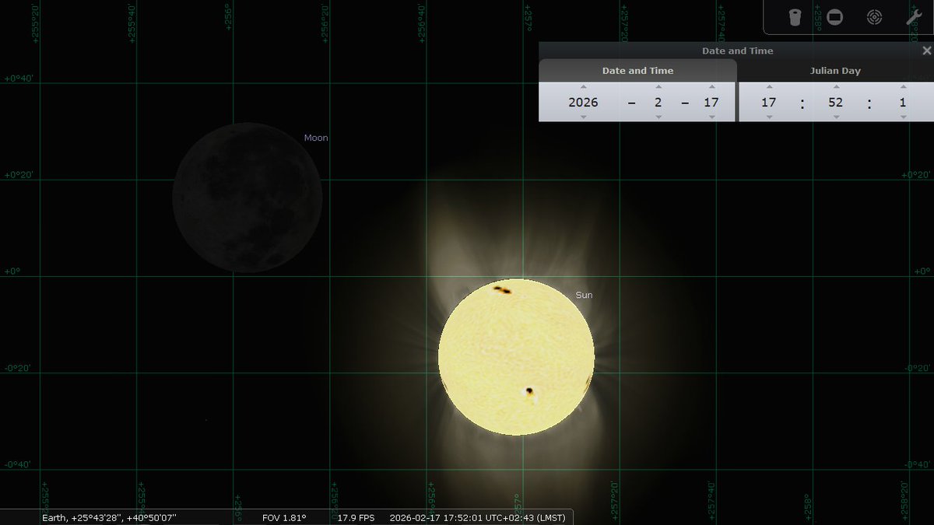
Task: Close the Date and Time dialog
Action: point(926,51)
